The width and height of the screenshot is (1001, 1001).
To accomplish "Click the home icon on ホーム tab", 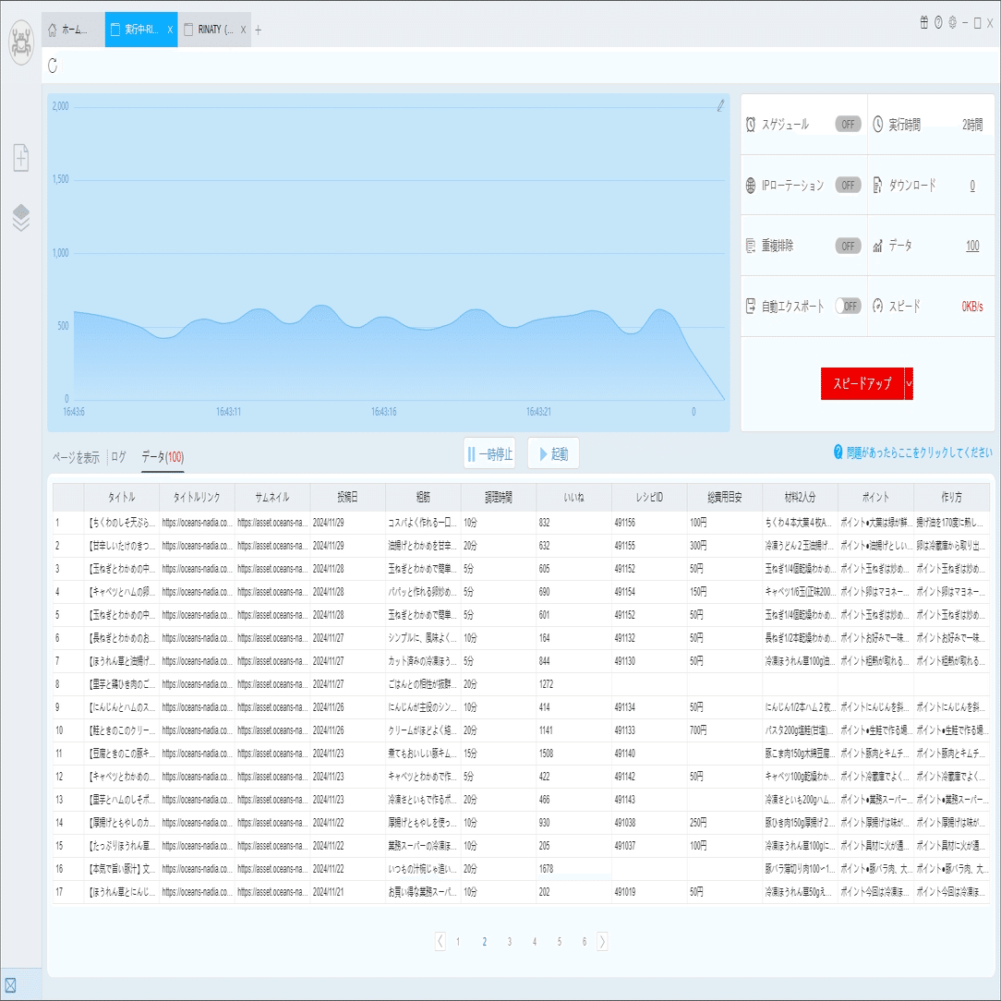I will coord(53,30).
